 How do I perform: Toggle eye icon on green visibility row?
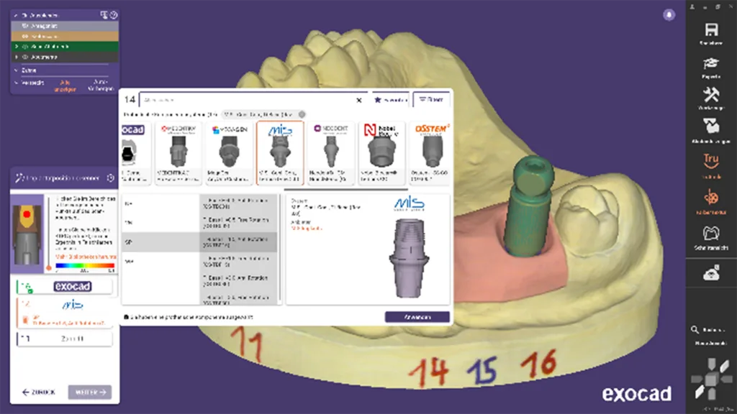pos(25,47)
